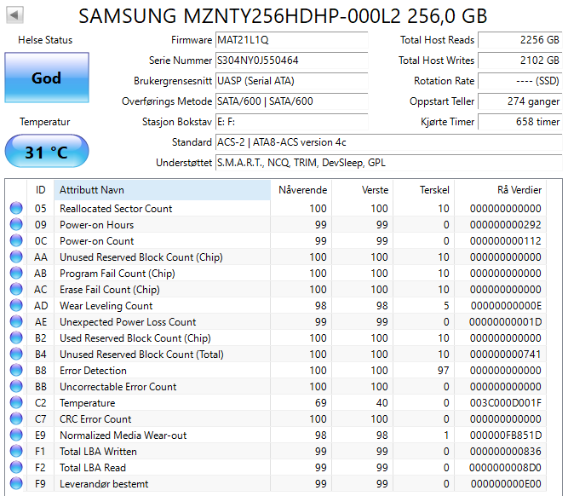Select status icon for Error Detection
Viewport: 568px width, 496px height.
click(x=16, y=370)
